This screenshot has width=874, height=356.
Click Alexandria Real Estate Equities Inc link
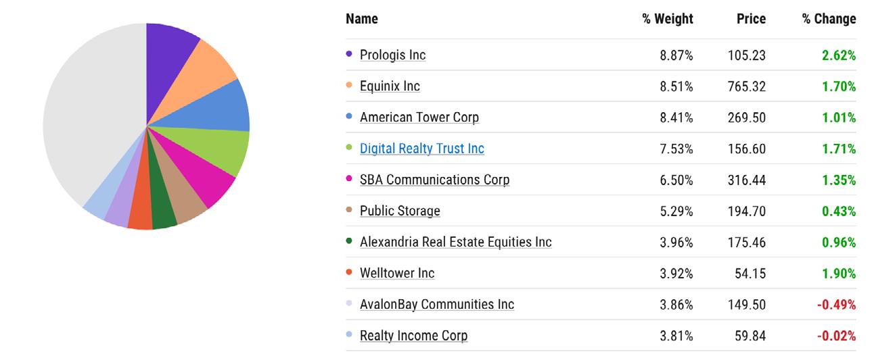pos(456,242)
